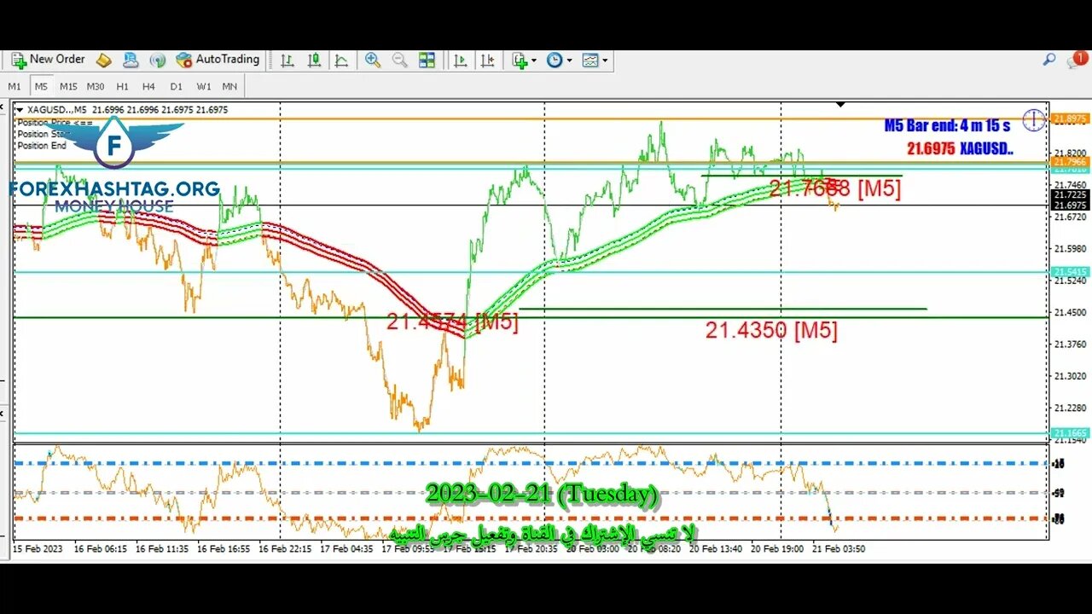Image resolution: width=1092 pixels, height=614 pixels.
Task: Click the 21.3760 price scale value
Action: coord(1069,345)
